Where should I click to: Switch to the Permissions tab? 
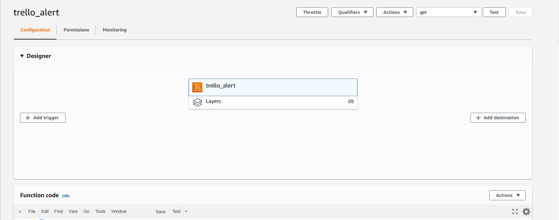pyautogui.click(x=76, y=30)
